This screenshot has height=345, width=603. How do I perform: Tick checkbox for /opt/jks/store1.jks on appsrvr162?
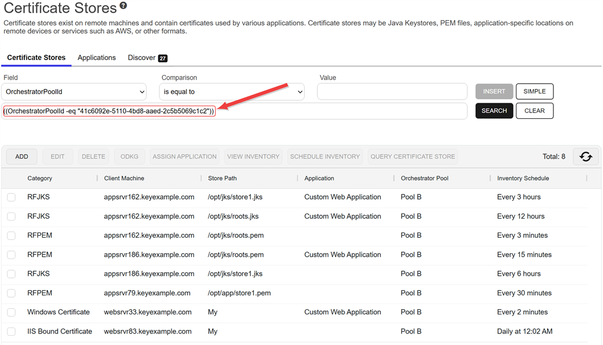[x=11, y=197]
